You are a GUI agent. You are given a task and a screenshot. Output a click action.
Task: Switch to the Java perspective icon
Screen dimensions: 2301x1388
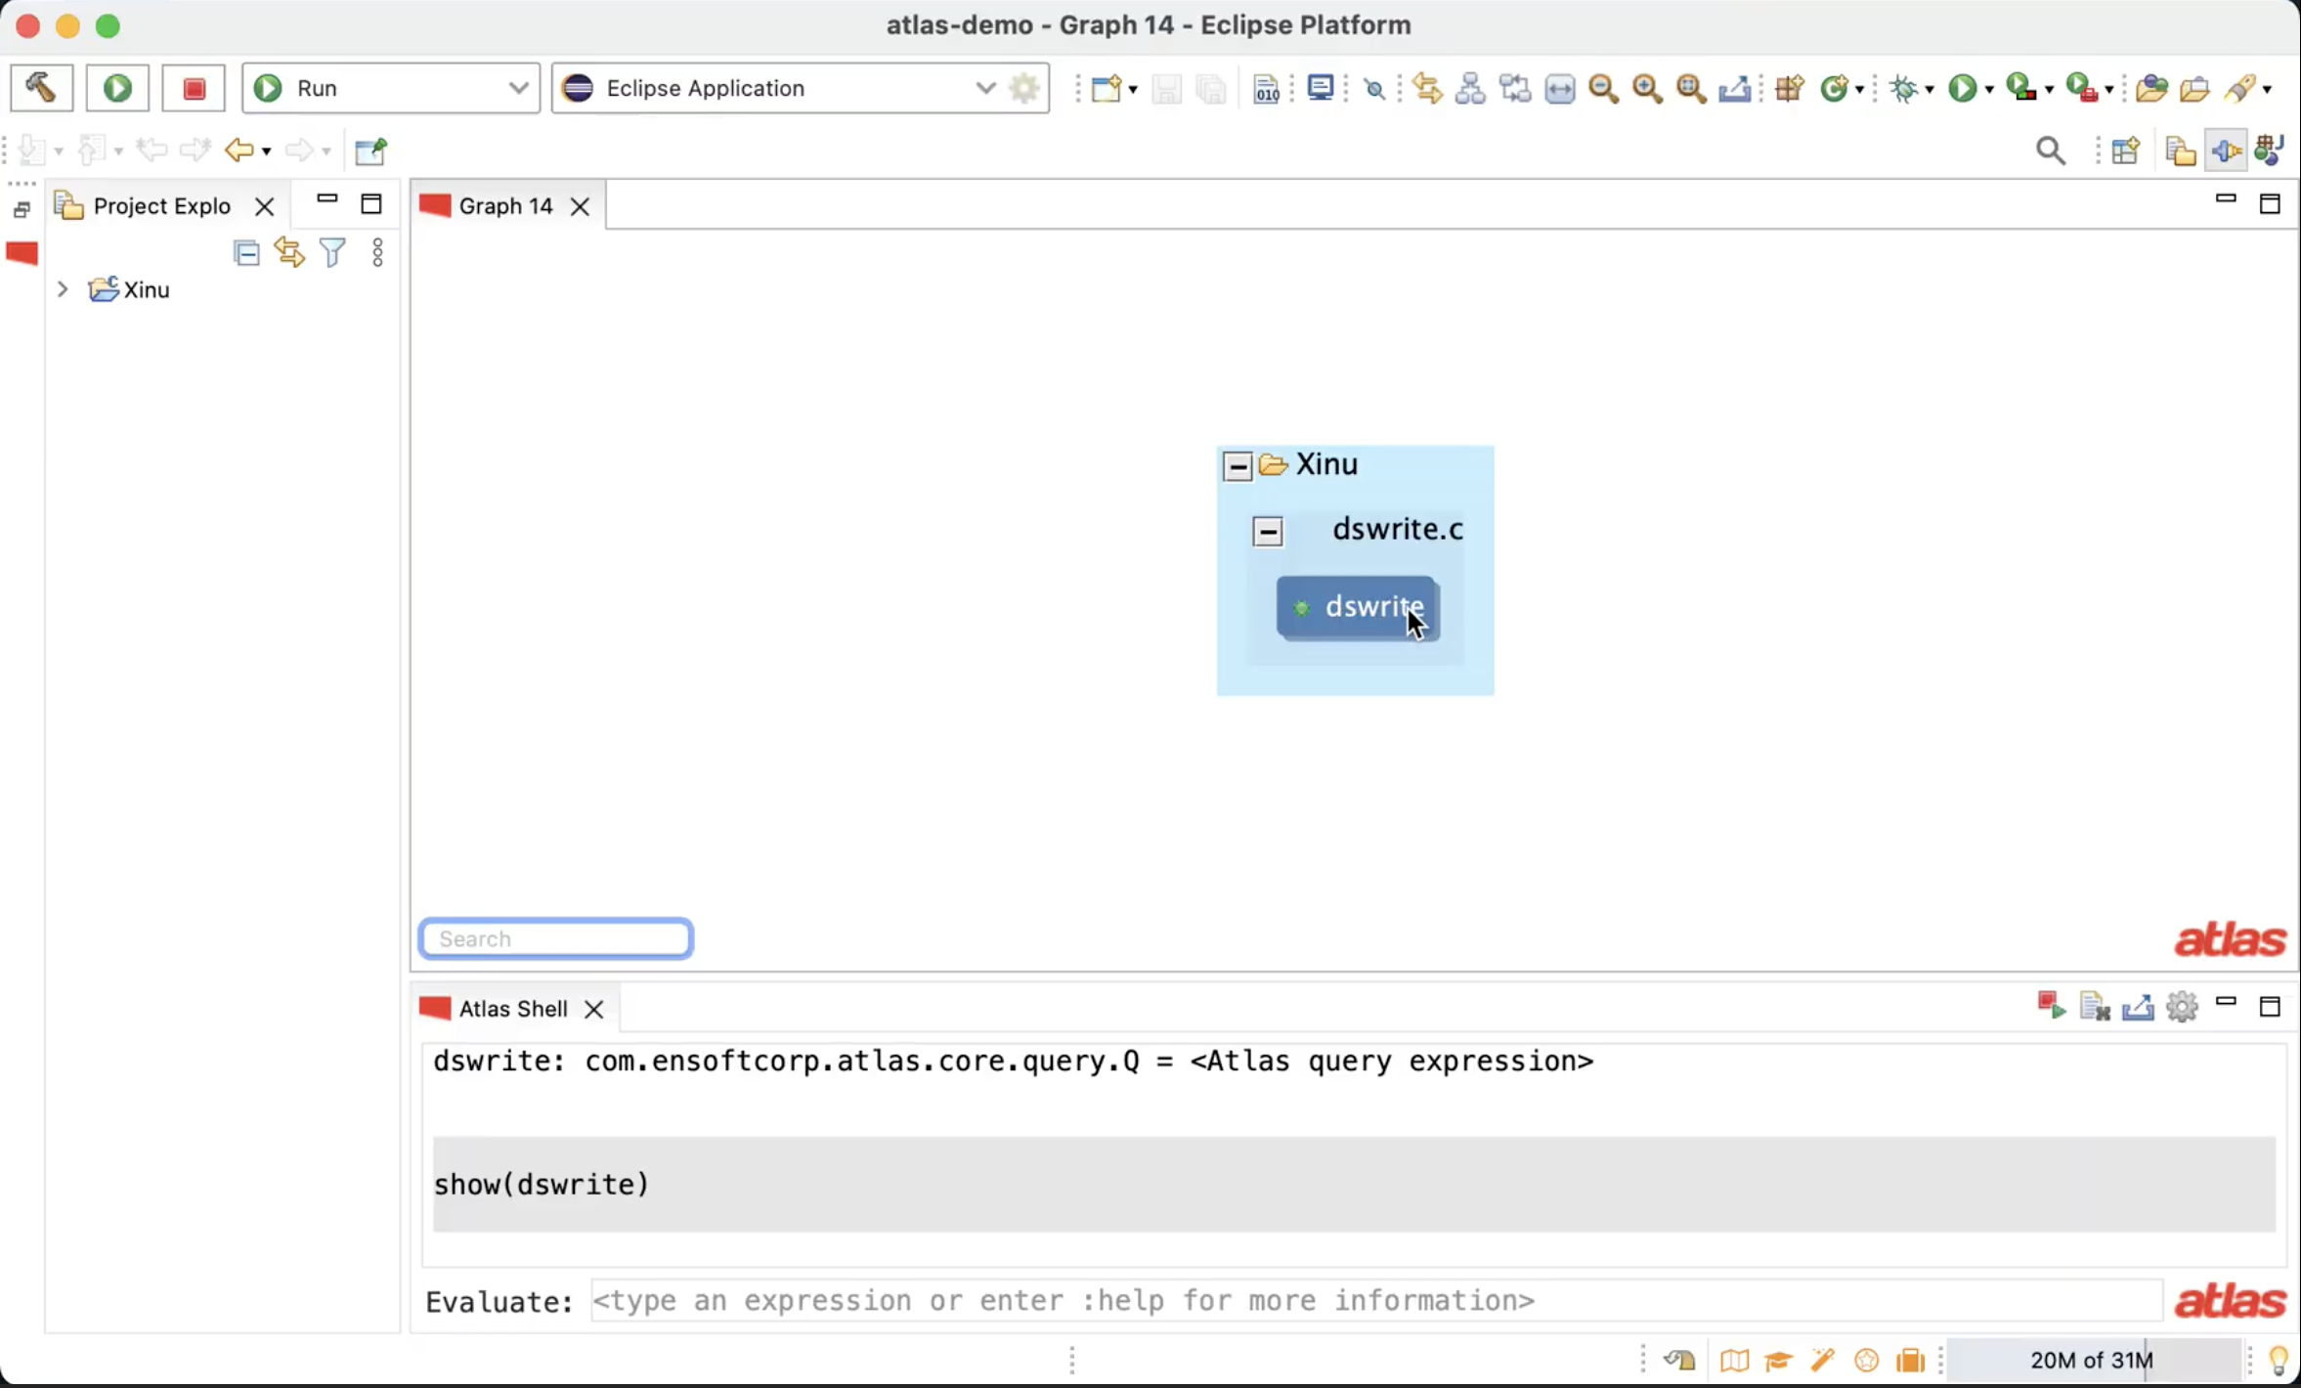point(2269,151)
